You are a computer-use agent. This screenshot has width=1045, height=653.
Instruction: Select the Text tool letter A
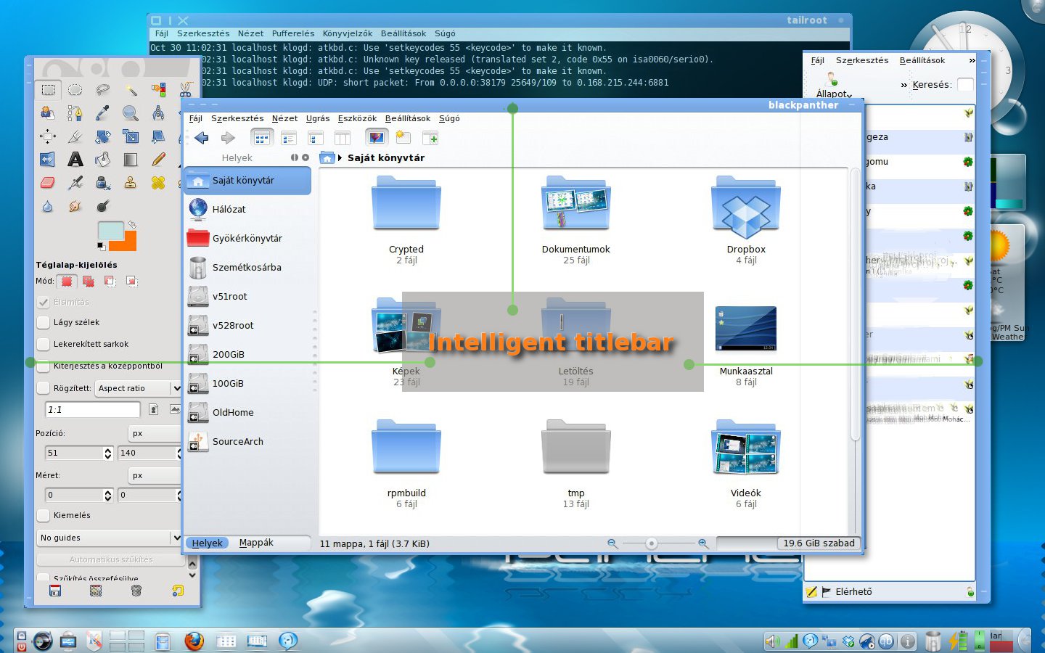point(75,160)
